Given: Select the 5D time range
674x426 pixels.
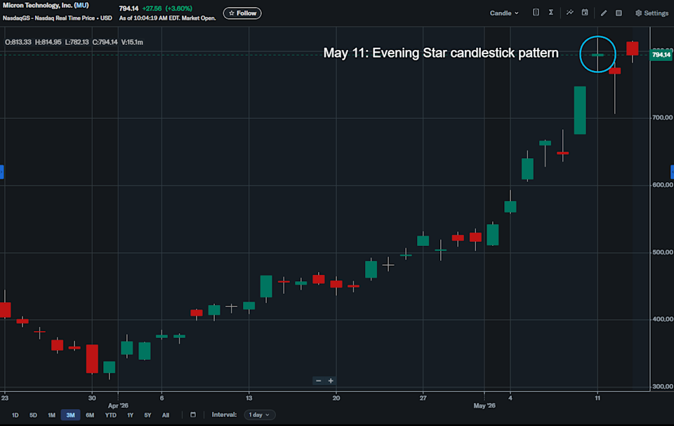Looking at the screenshot, I should (33, 415).
